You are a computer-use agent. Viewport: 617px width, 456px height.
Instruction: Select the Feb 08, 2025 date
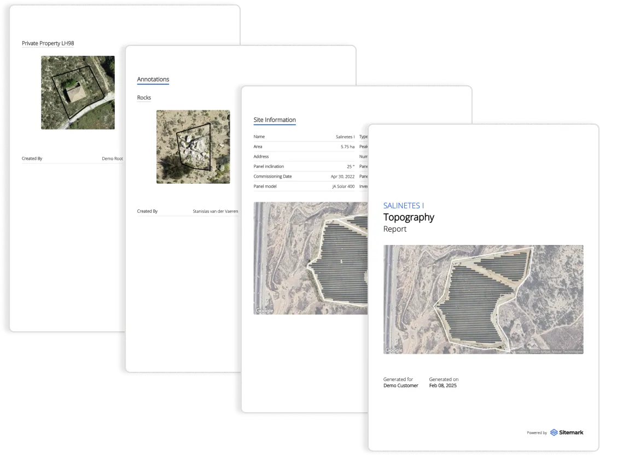coord(443,385)
